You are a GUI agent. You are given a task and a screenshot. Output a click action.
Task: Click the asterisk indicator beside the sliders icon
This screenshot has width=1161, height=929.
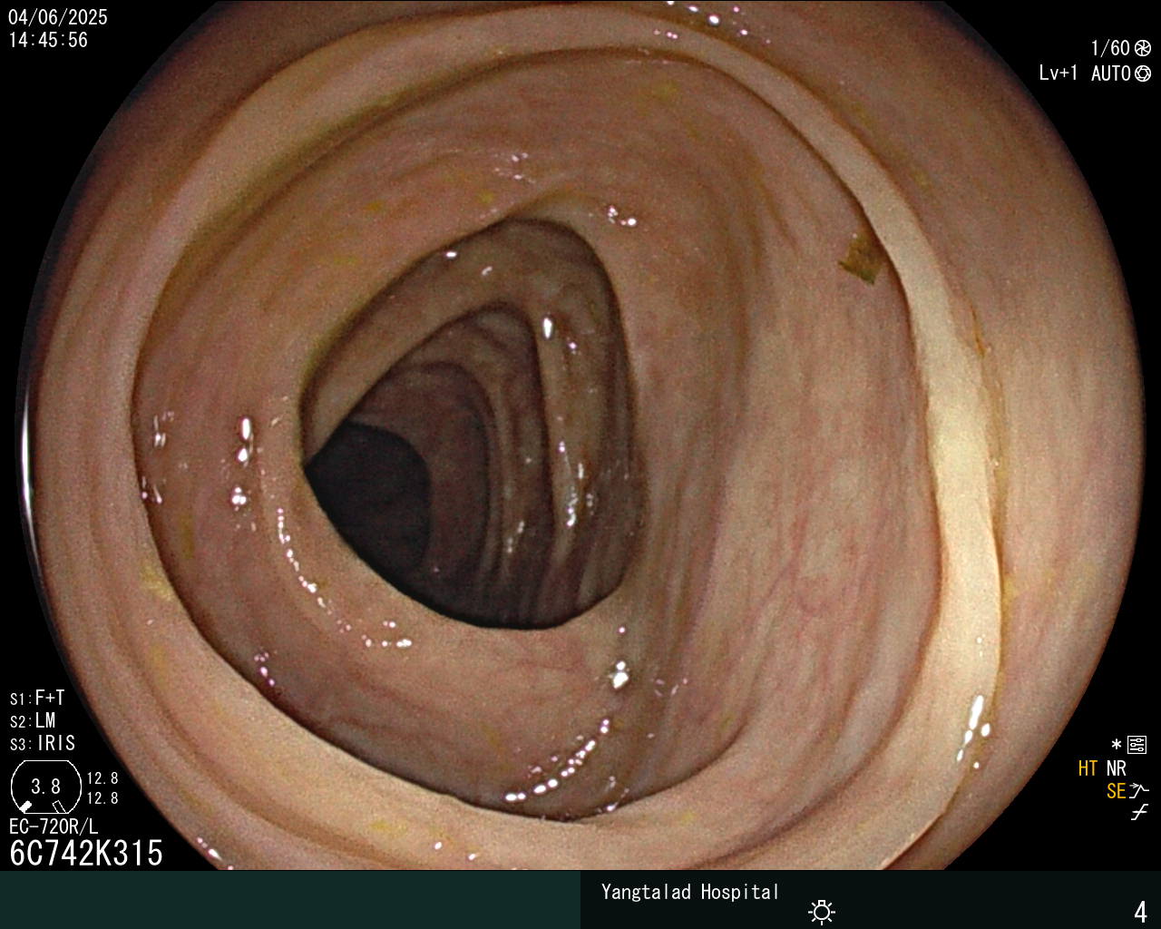[x=1117, y=745]
